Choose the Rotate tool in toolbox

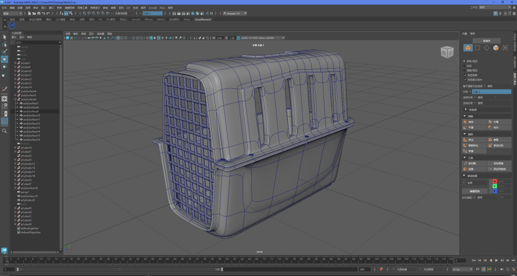[x=5, y=67]
